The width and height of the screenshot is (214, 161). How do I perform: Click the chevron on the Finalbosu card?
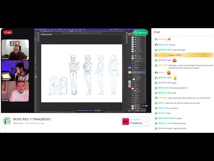(x=146, y=122)
